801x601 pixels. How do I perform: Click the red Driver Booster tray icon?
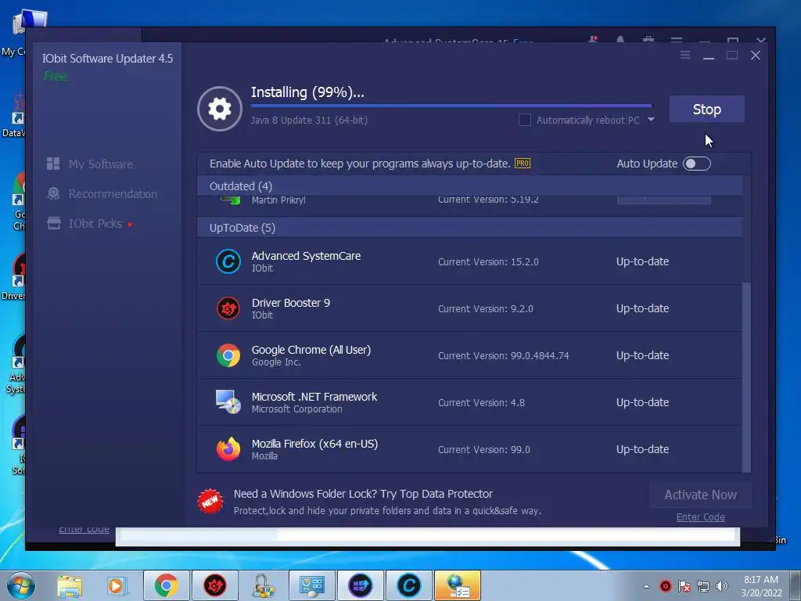(x=665, y=586)
